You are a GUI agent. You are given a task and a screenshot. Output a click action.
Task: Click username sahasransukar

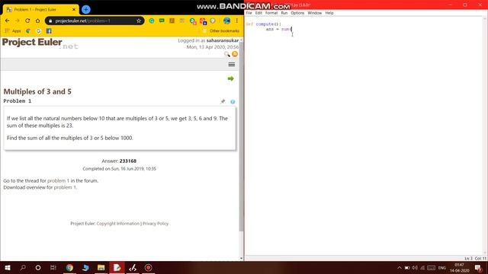click(223, 40)
